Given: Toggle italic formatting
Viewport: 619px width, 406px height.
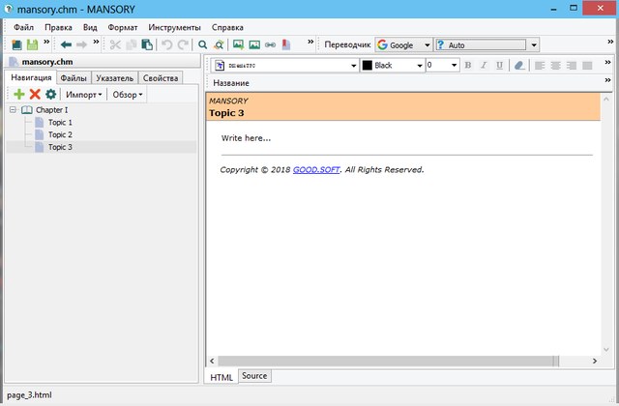Looking at the screenshot, I should tap(484, 66).
